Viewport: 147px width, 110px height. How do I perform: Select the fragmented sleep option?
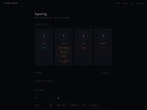tap(75, 105)
